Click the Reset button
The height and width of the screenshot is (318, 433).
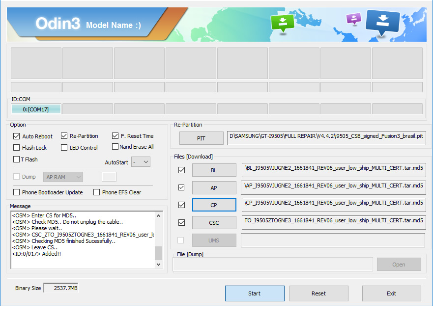coord(318,293)
